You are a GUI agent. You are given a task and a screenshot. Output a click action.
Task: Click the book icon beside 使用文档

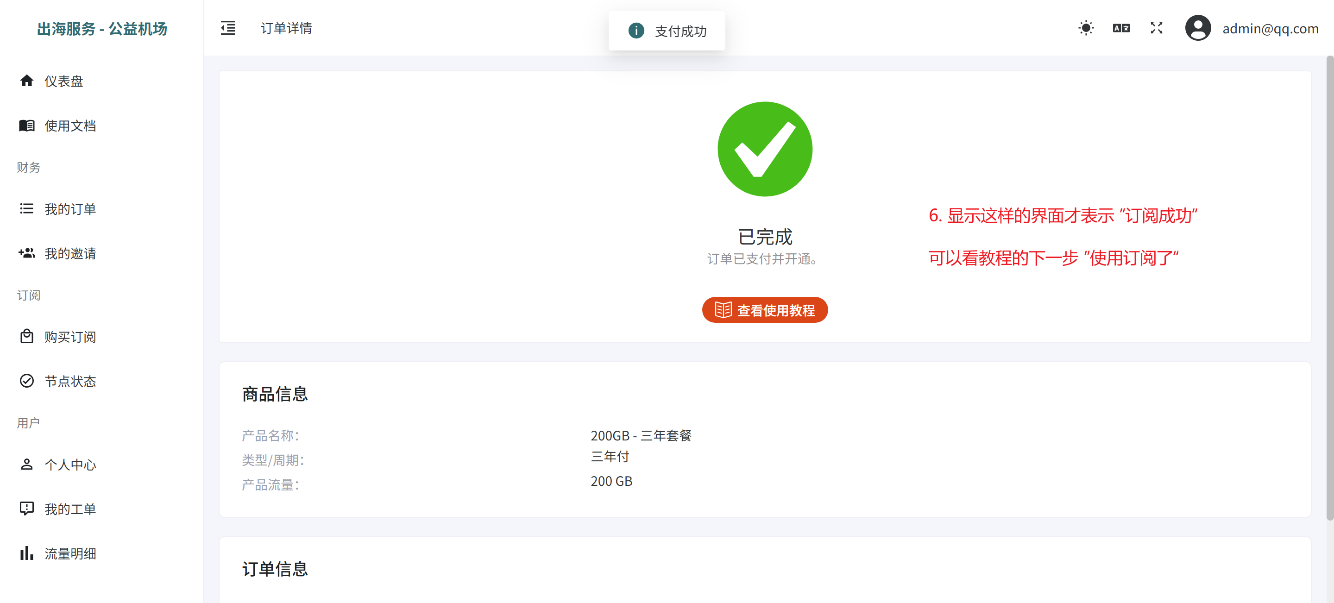27,125
